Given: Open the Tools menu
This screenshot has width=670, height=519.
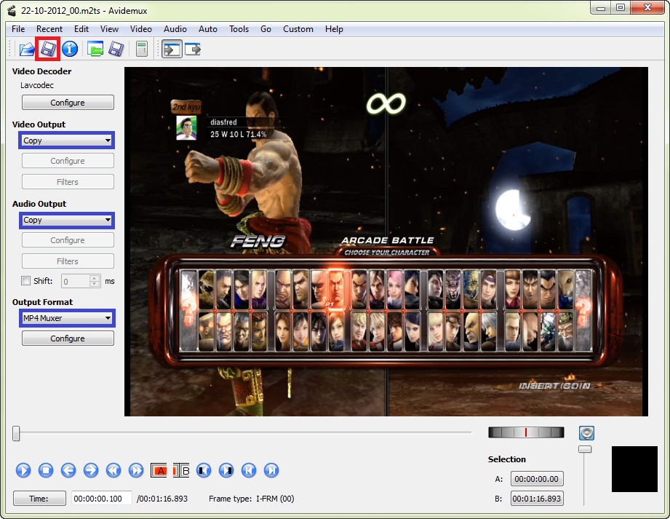Looking at the screenshot, I should [239, 29].
